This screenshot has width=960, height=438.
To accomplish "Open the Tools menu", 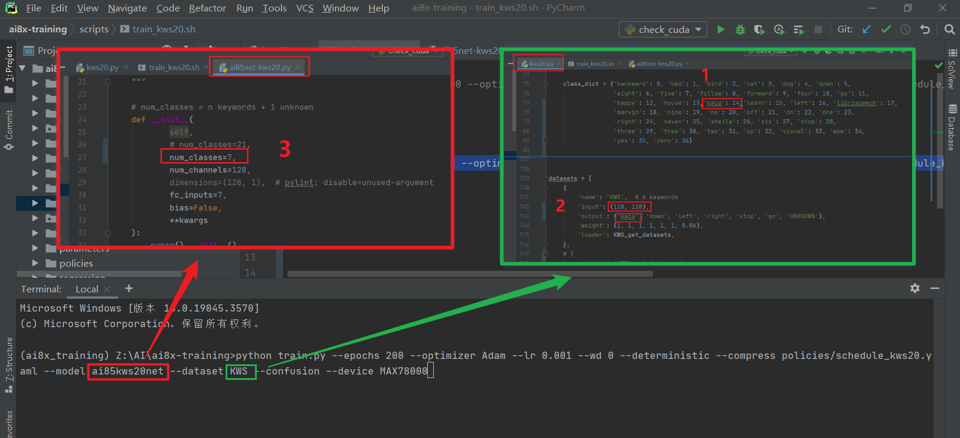I will click(274, 8).
